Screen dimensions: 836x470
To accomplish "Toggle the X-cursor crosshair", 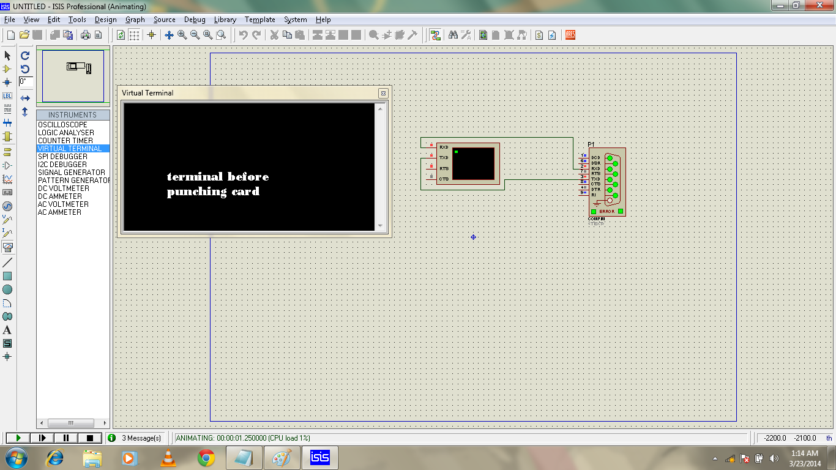I will pos(151,35).
